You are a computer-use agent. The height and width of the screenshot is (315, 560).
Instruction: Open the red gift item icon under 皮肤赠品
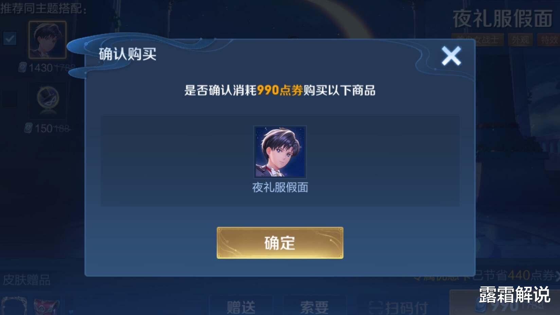pyautogui.click(x=47, y=307)
